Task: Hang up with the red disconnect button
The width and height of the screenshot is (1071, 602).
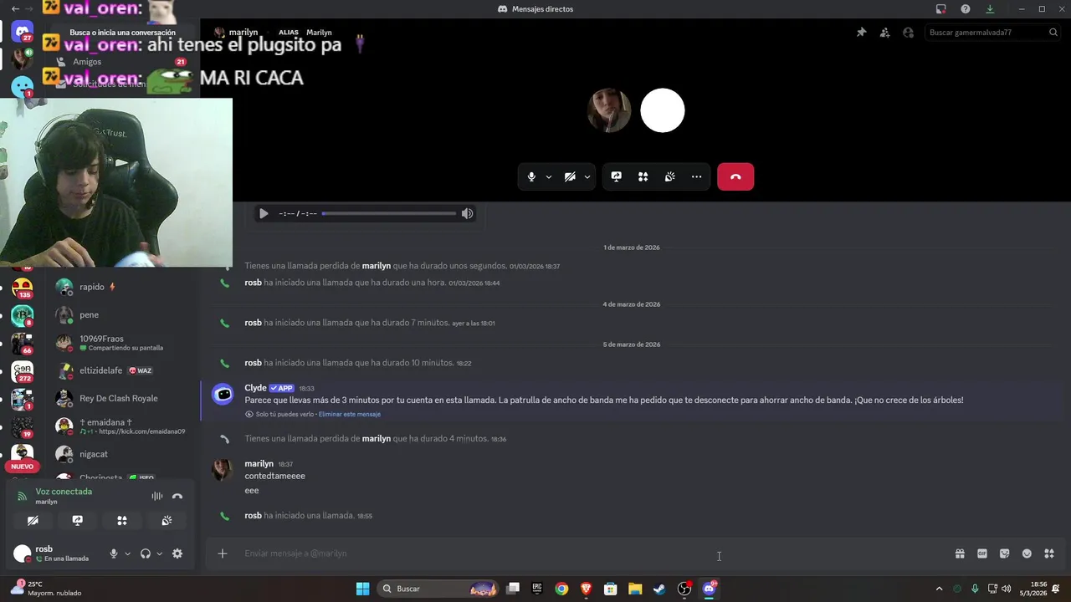Action: (x=735, y=177)
